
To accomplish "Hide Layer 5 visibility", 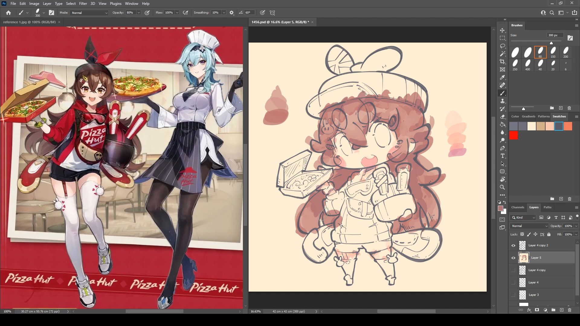I will pos(513,258).
